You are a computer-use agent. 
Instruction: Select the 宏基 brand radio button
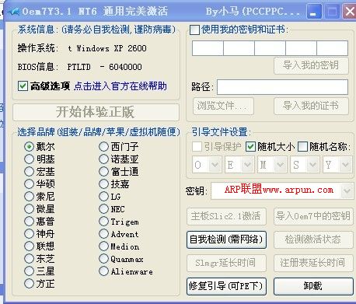29,172
